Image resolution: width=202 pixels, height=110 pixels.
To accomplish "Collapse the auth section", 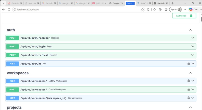I will (190, 30).
